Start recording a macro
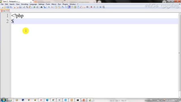This screenshot has height=102, width=181. (x=91, y=7)
